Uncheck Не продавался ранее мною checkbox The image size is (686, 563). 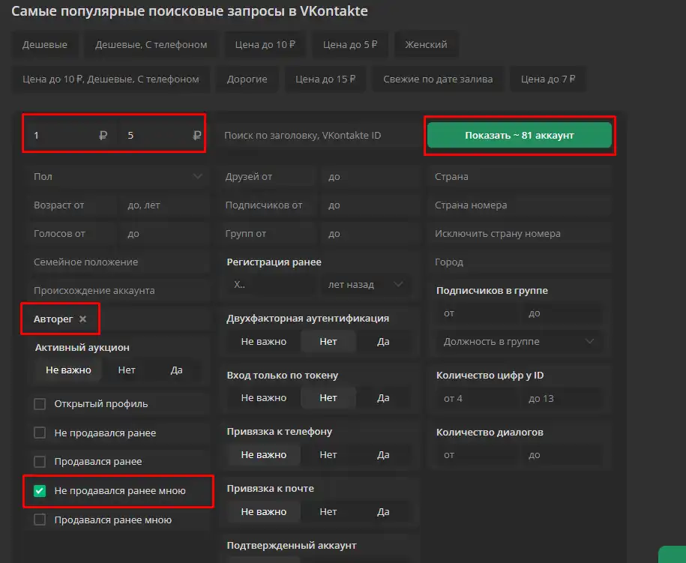pyautogui.click(x=40, y=491)
